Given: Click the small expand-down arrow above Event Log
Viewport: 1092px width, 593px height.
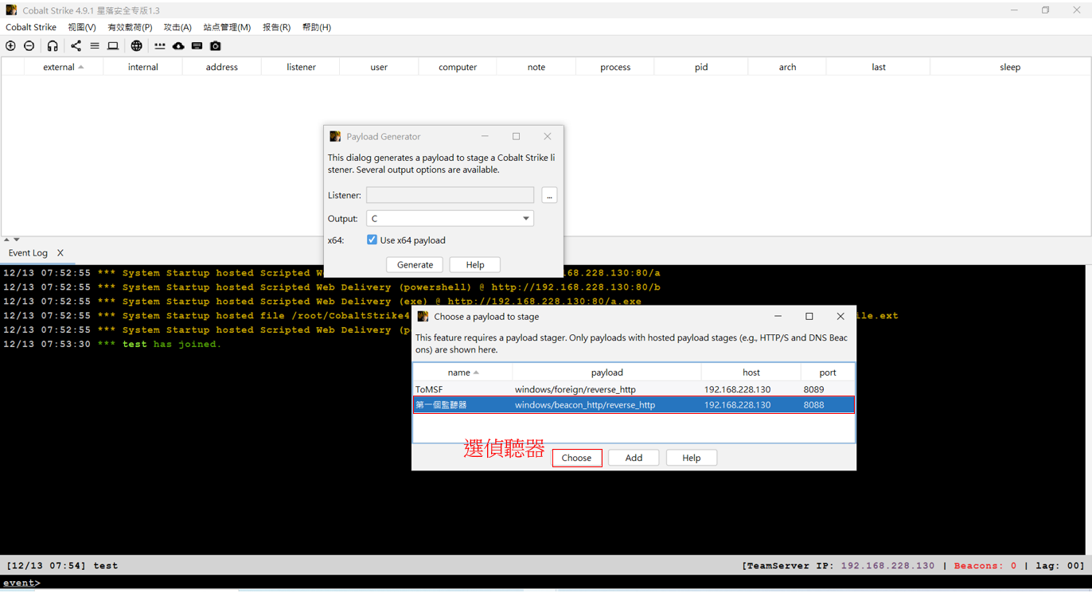Looking at the screenshot, I should tap(16, 240).
